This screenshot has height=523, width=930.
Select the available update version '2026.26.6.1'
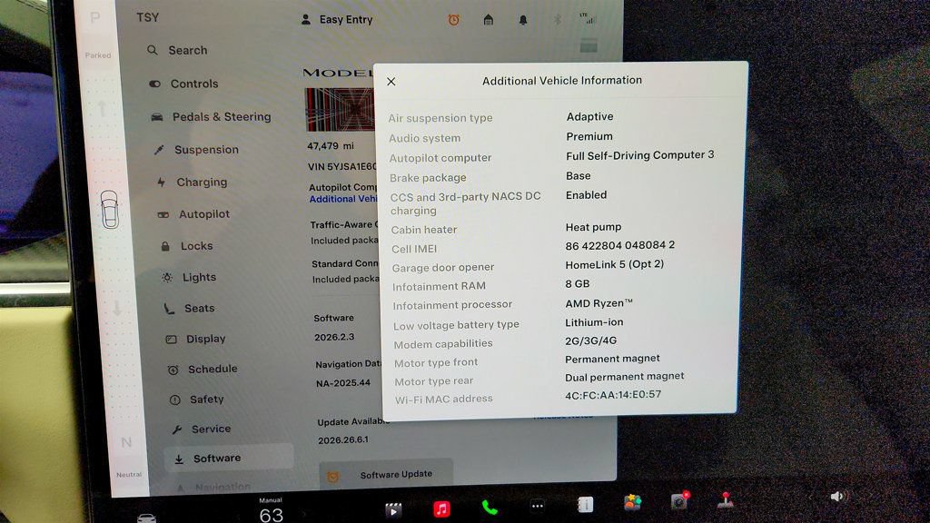tap(342, 440)
